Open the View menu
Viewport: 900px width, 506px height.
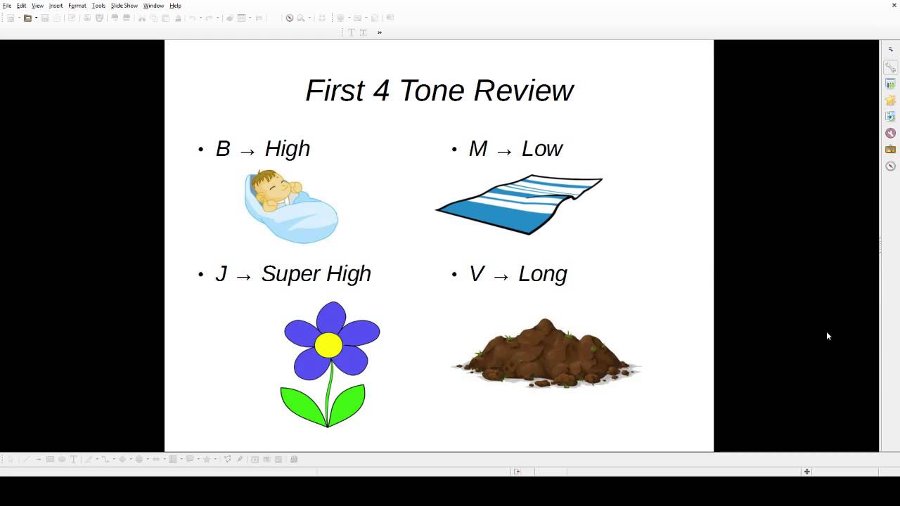point(37,6)
